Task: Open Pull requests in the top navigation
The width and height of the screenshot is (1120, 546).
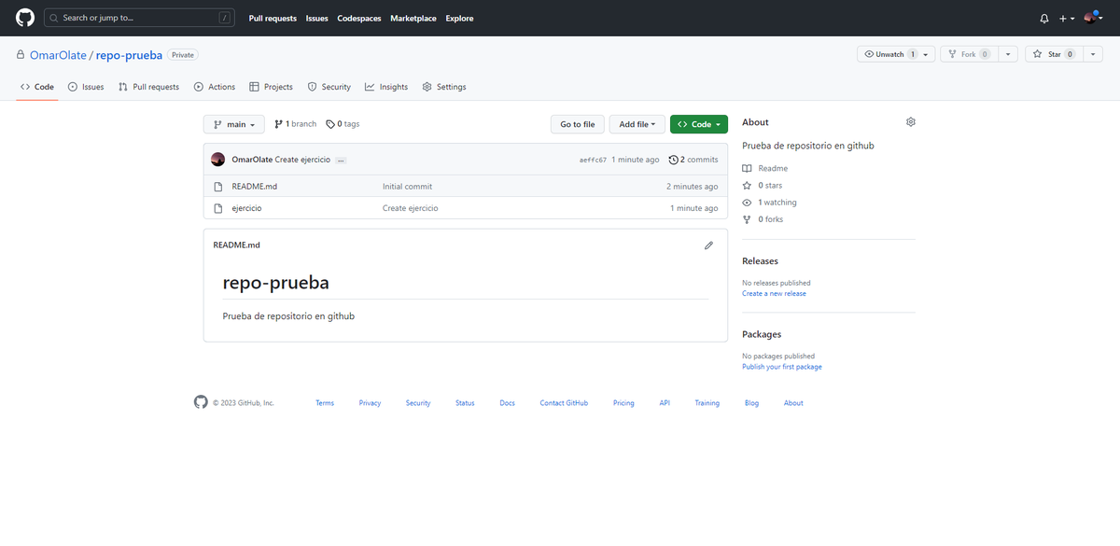Action: click(273, 18)
